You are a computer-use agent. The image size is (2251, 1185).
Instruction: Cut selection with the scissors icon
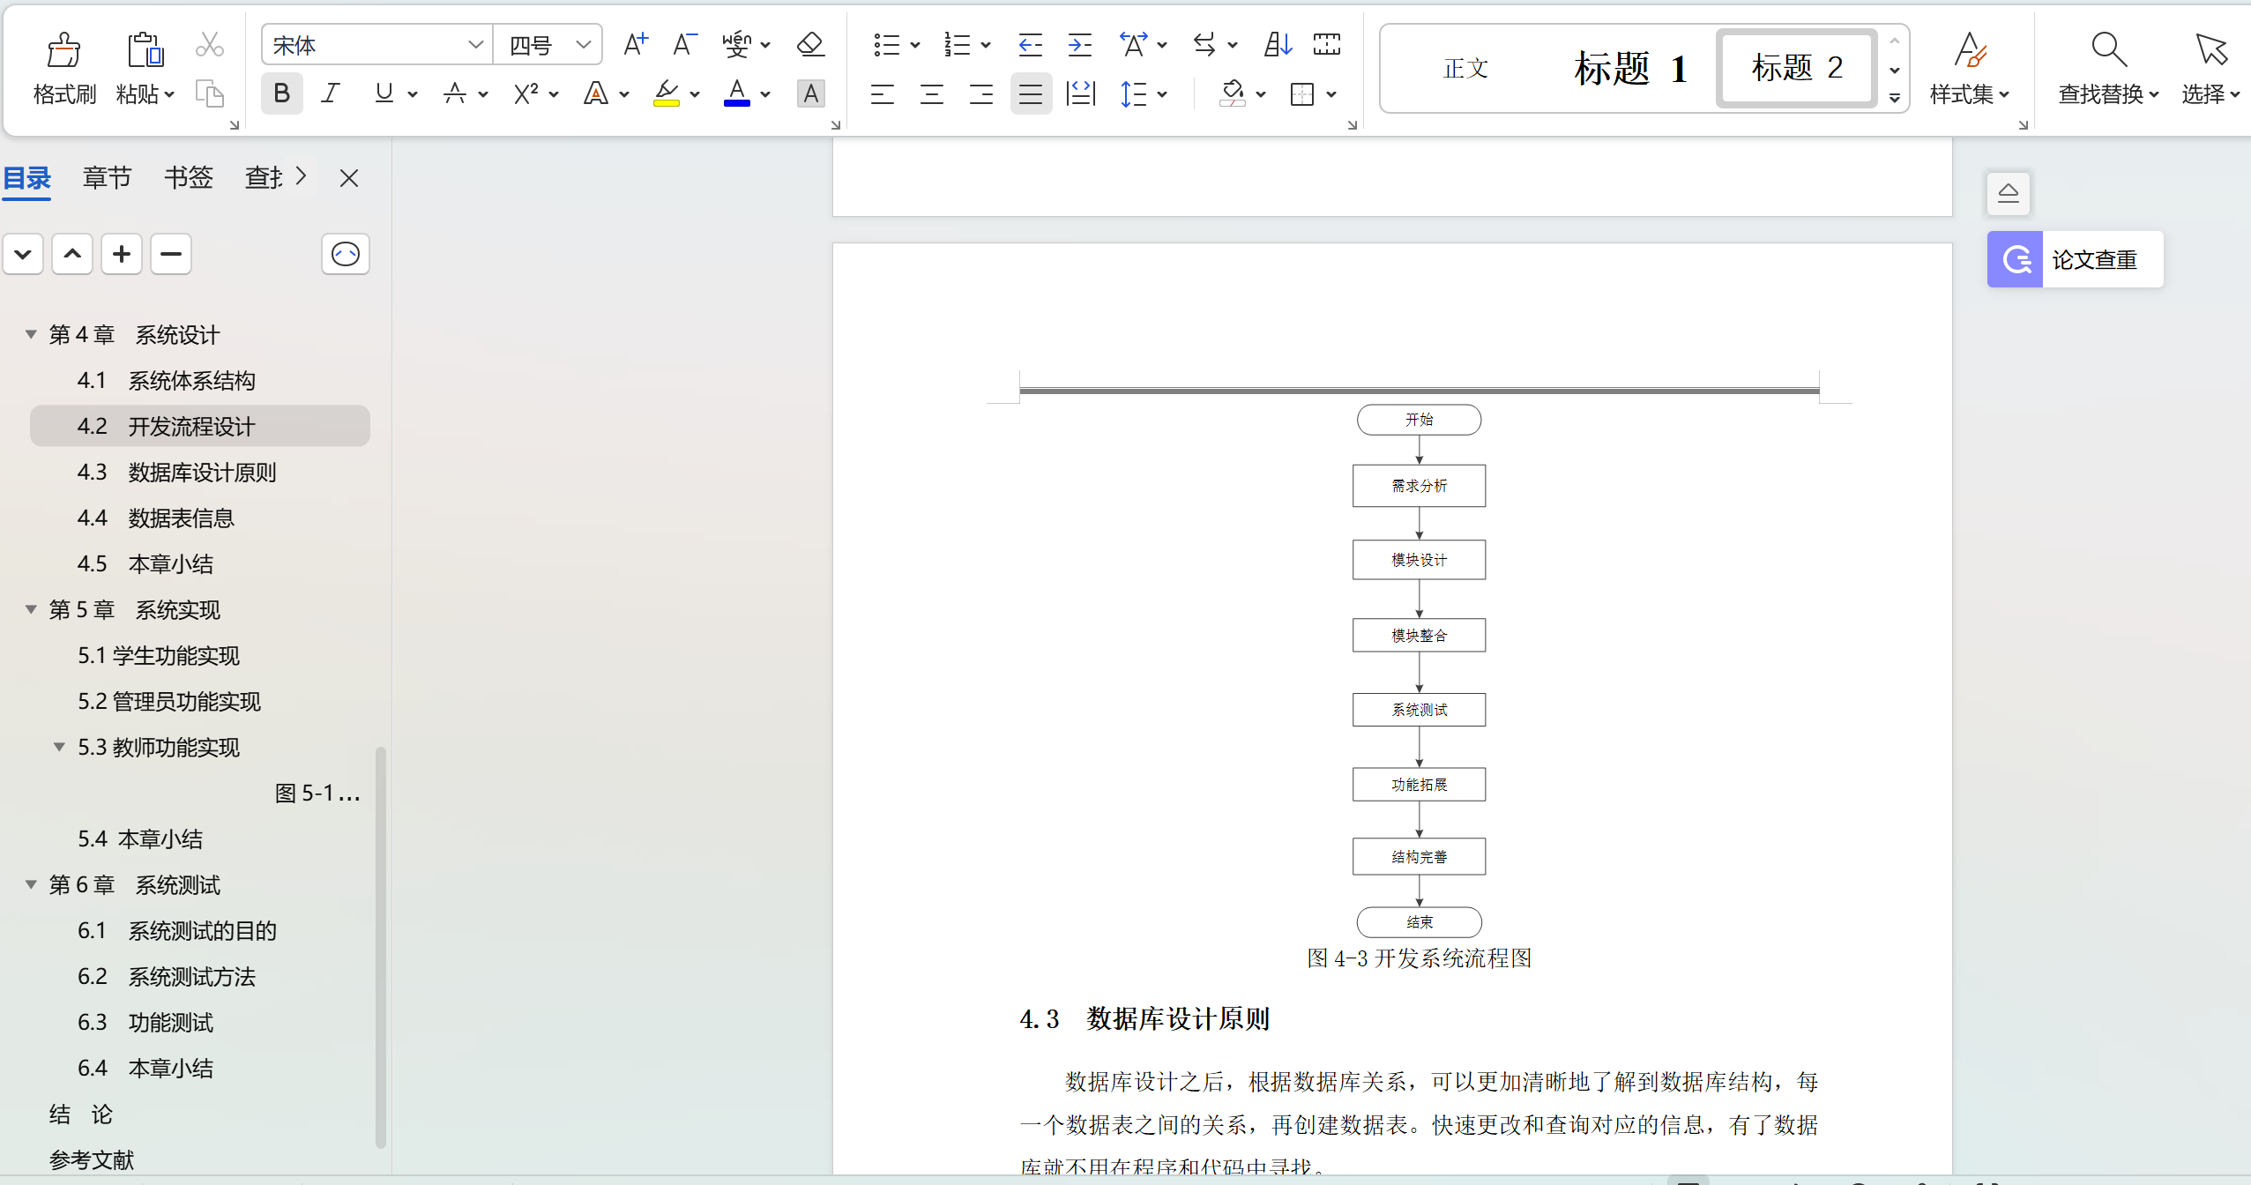tap(209, 43)
